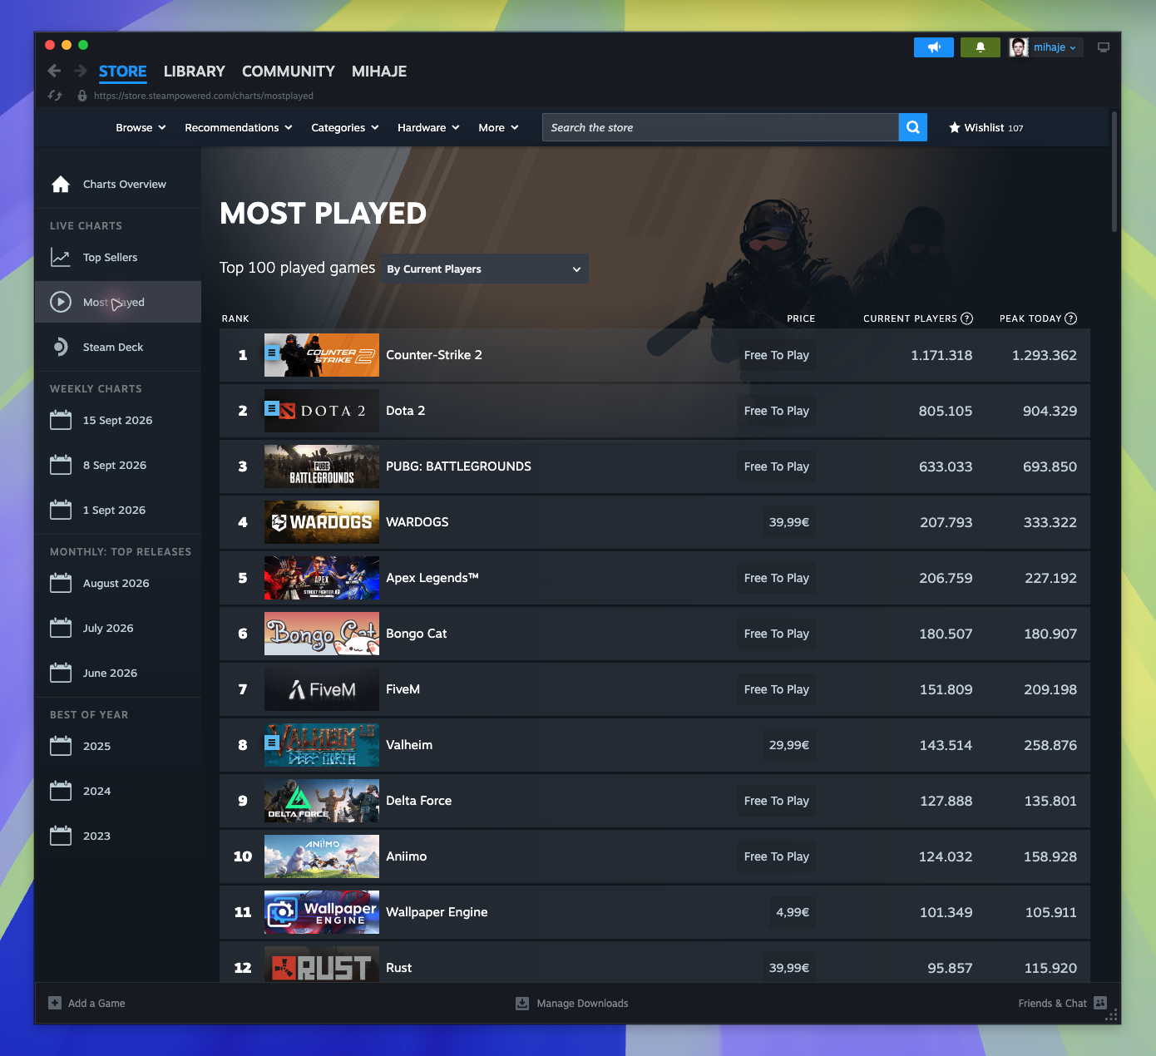
Task: Click the Add a Game plus icon
Action: click(x=55, y=1003)
